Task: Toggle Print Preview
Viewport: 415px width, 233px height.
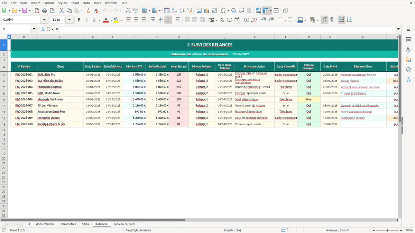Action: pos(52,11)
